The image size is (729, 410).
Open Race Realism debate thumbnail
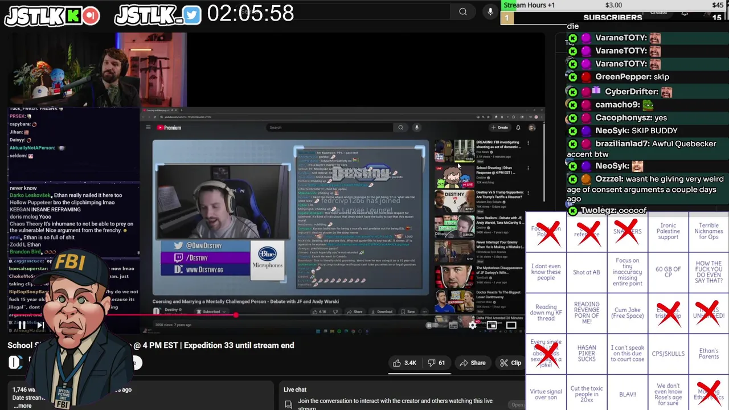[x=454, y=226]
